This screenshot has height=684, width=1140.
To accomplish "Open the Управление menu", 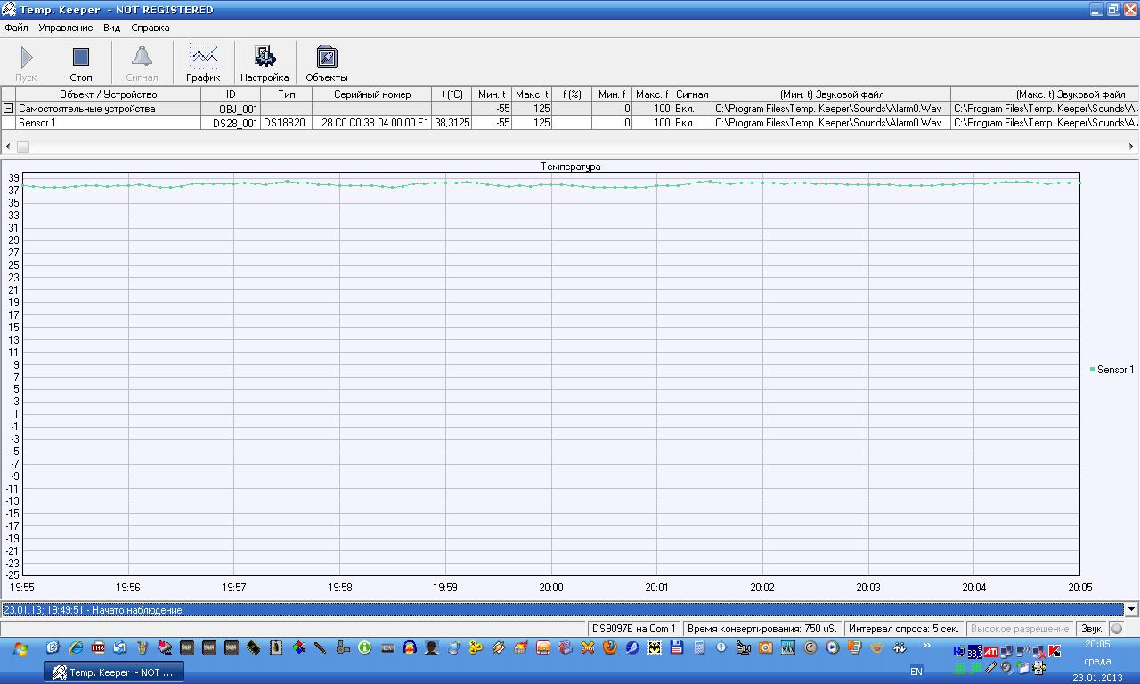I will [x=65, y=28].
